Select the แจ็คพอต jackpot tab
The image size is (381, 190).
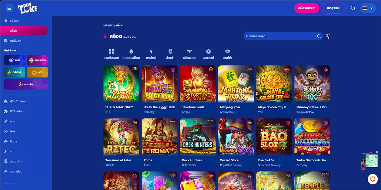coord(189,54)
